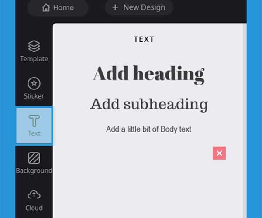
Task: Go to Home
Action: coord(58,8)
